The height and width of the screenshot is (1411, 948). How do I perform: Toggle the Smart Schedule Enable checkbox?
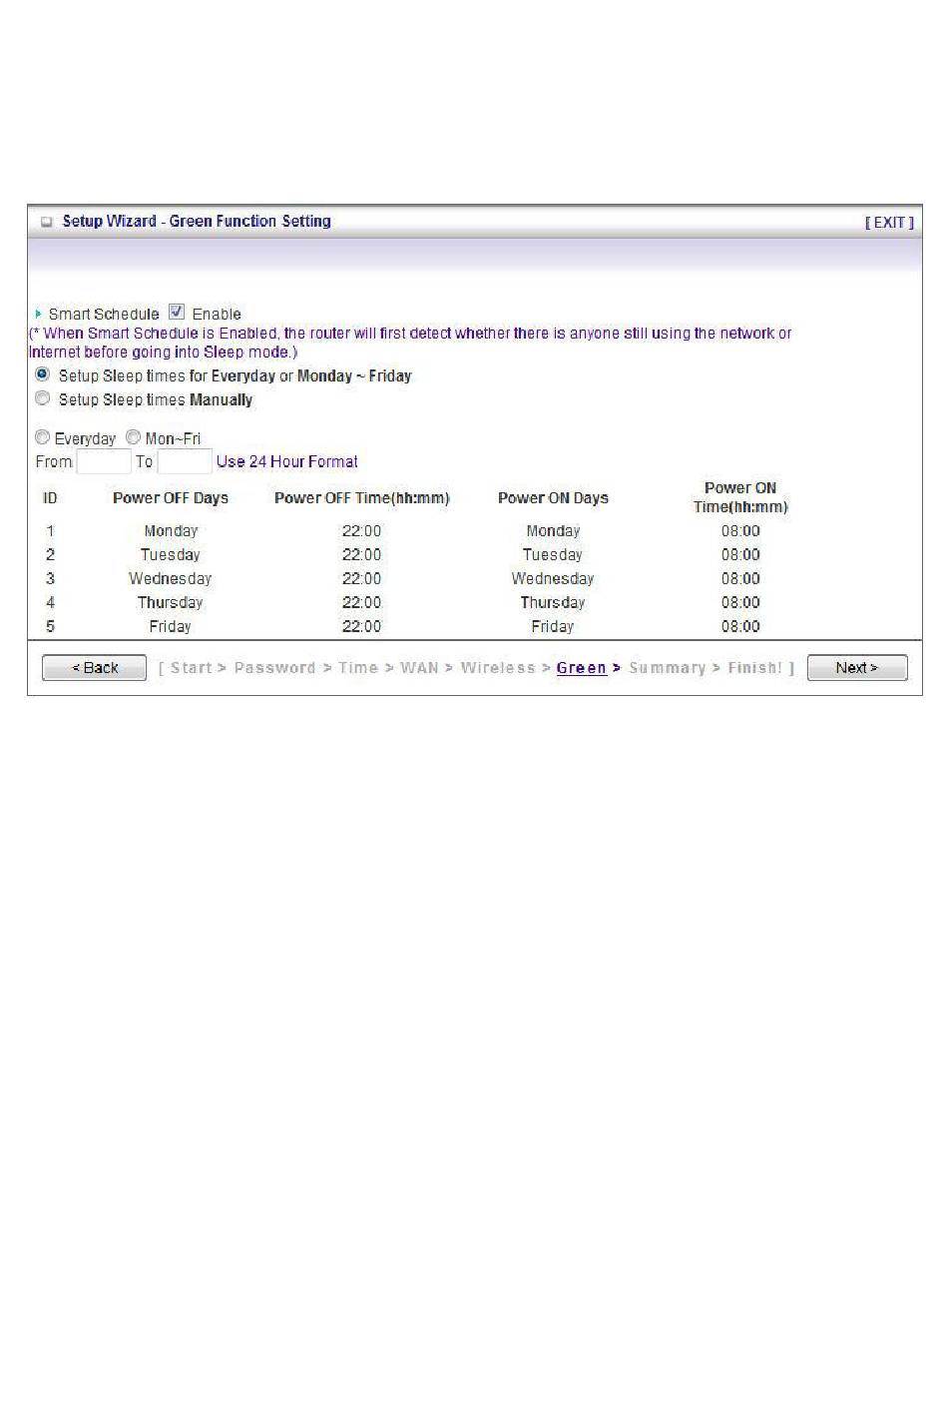177,313
